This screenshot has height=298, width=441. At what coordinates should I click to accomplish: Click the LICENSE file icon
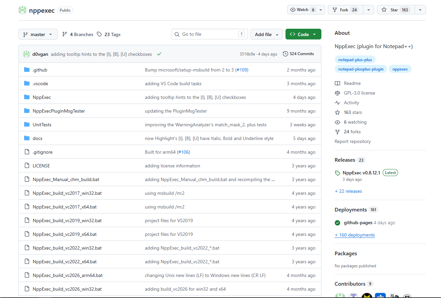coord(27,166)
